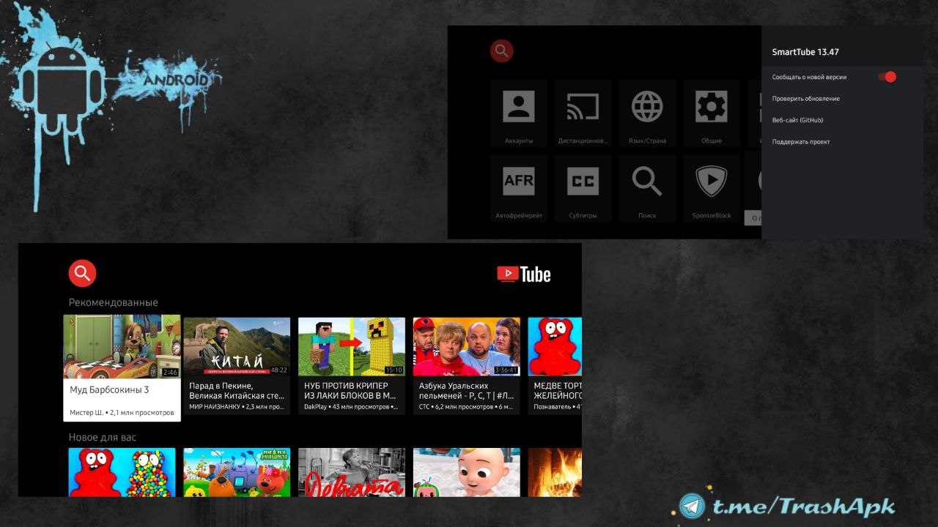Open the fireplace video thumbnail

click(x=555, y=472)
